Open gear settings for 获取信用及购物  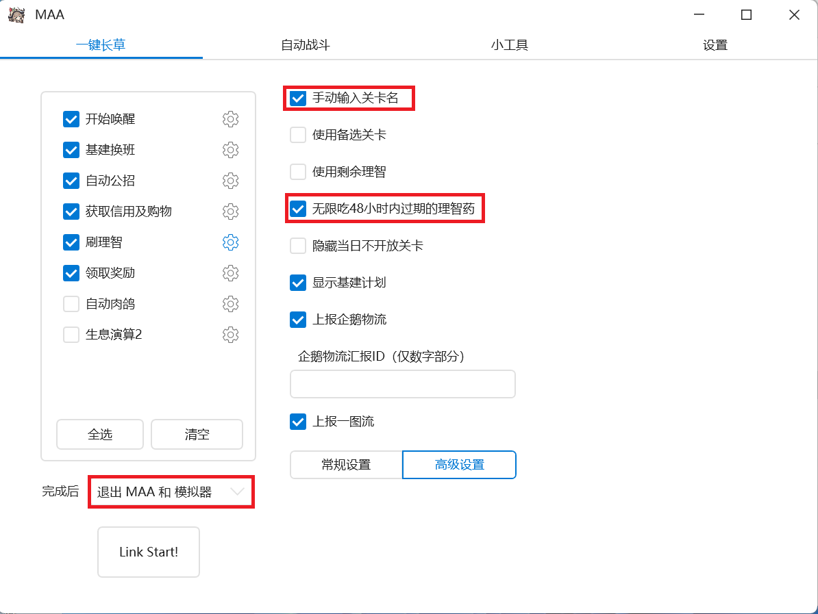230,212
